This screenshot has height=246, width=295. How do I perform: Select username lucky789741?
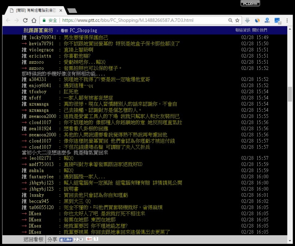point(43,37)
